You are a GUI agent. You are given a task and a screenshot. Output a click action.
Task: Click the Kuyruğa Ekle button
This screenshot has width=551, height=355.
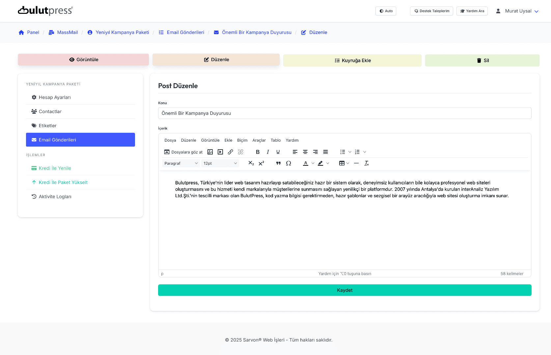click(352, 60)
